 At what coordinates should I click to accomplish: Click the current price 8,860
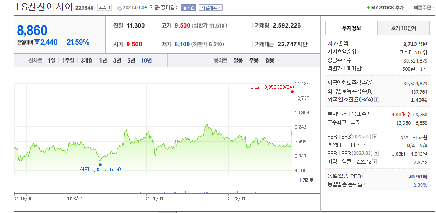pyautogui.click(x=32, y=30)
